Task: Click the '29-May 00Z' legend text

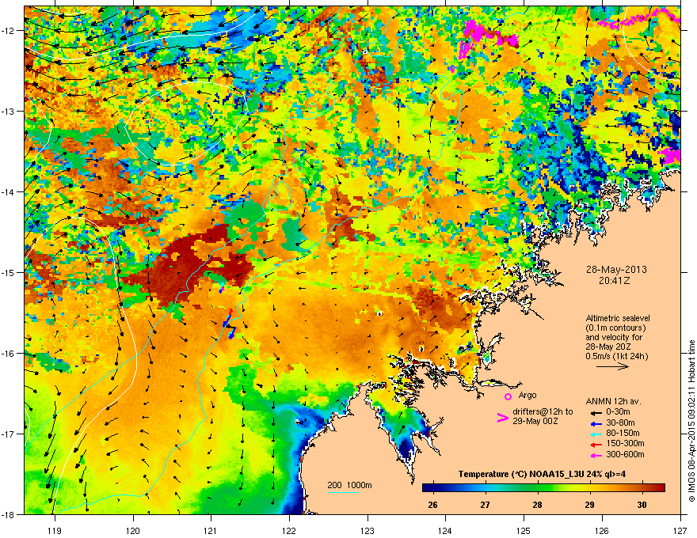Action: 535,421
